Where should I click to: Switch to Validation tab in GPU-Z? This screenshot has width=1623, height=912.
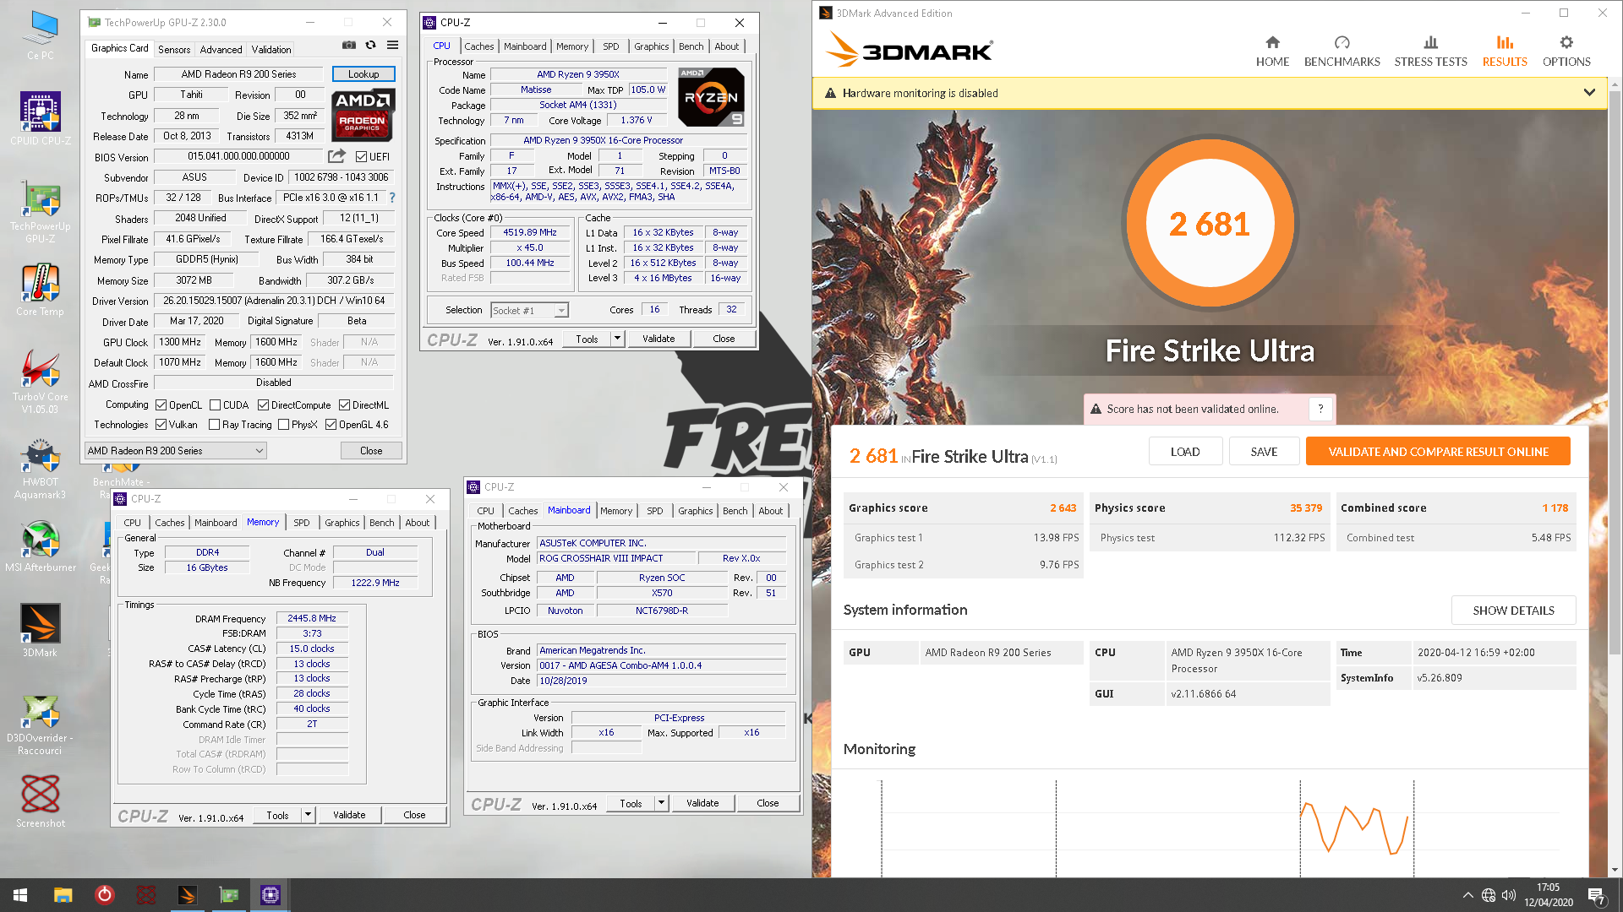271,50
